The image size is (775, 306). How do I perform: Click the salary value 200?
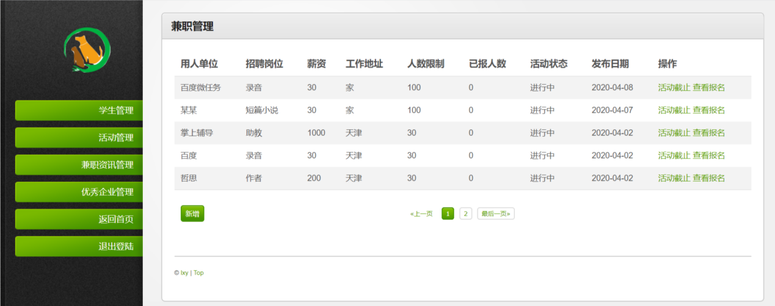pos(314,178)
